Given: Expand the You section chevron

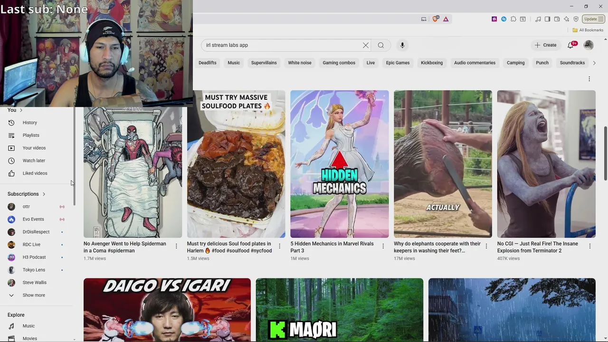Looking at the screenshot, I should [x=21, y=110].
